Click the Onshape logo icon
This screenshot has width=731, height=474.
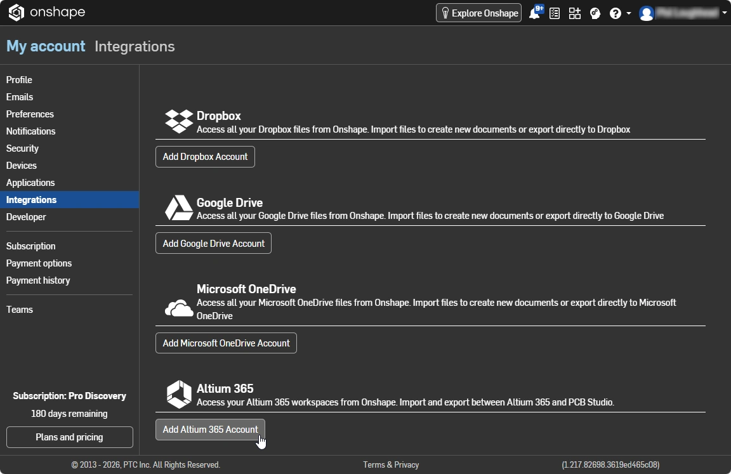coord(16,13)
